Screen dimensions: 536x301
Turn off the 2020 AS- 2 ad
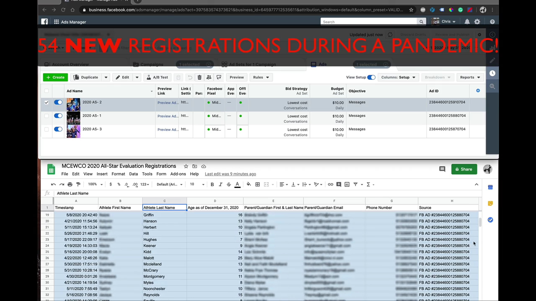pyautogui.click(x=58, y=102)
